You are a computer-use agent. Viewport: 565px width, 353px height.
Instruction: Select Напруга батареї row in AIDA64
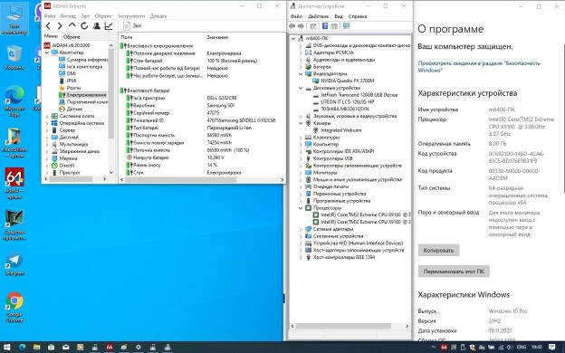click(x=202, y=157)
